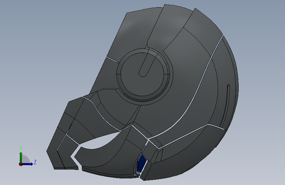Click the blue Z axis arrow of the triad
The image size is (285, 185).
pos(27,164)
